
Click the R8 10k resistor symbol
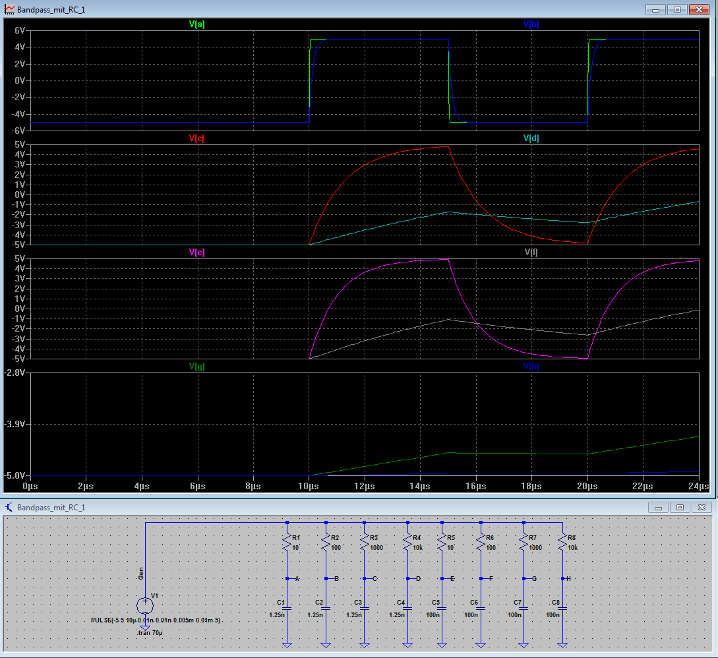click(562, 543)
